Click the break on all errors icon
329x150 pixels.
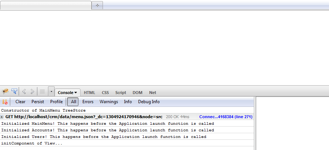coord(5,102)
